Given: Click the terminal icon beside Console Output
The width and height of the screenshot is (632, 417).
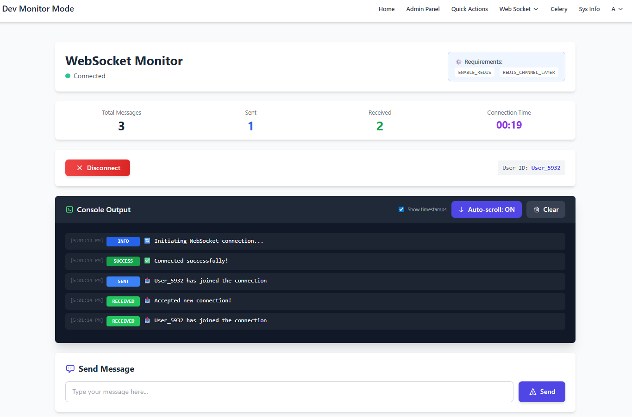Looking at the screenshot, I should tap(69, 209).
